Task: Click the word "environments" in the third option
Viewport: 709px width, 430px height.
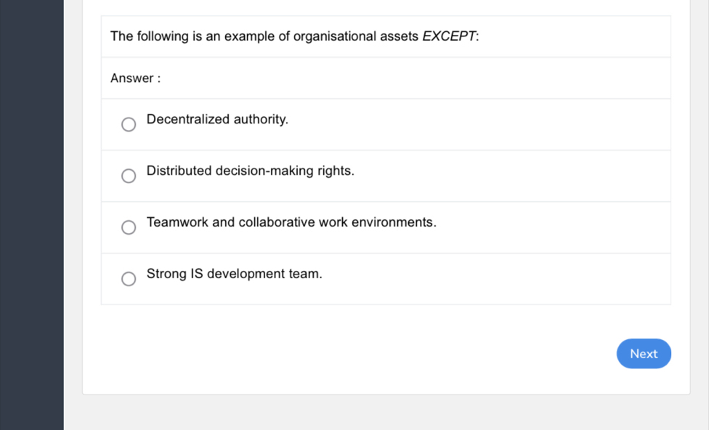Action: (392, 222)
